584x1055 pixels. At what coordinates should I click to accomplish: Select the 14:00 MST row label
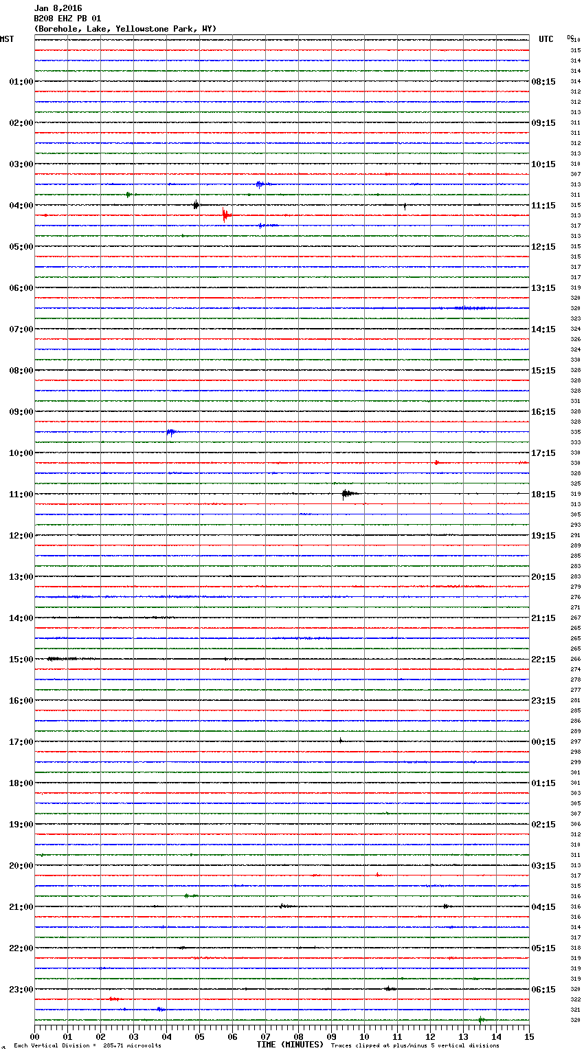click(21, 618)
